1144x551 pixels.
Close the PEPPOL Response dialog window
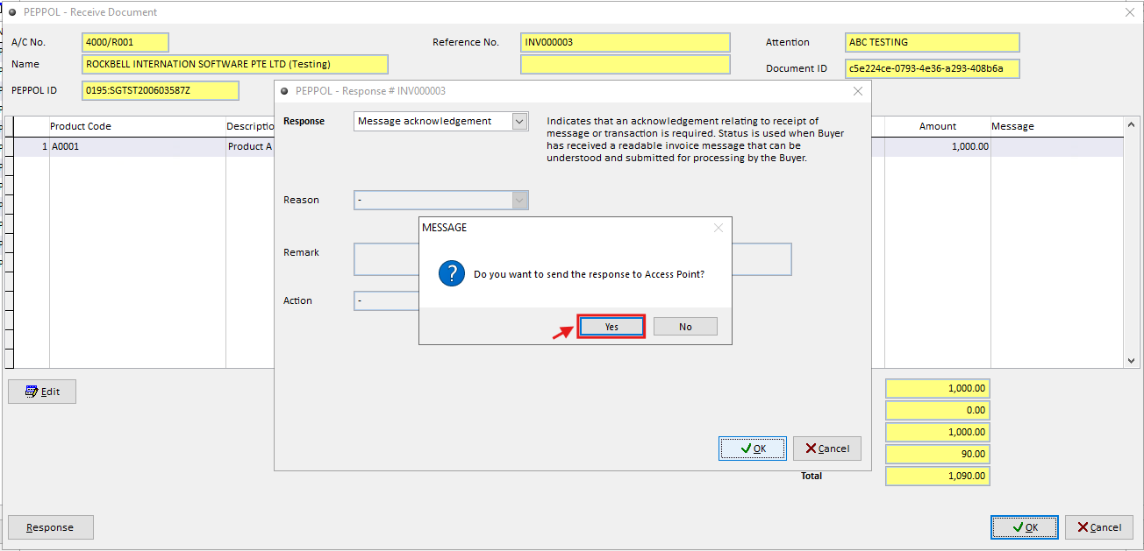point(858,91)
